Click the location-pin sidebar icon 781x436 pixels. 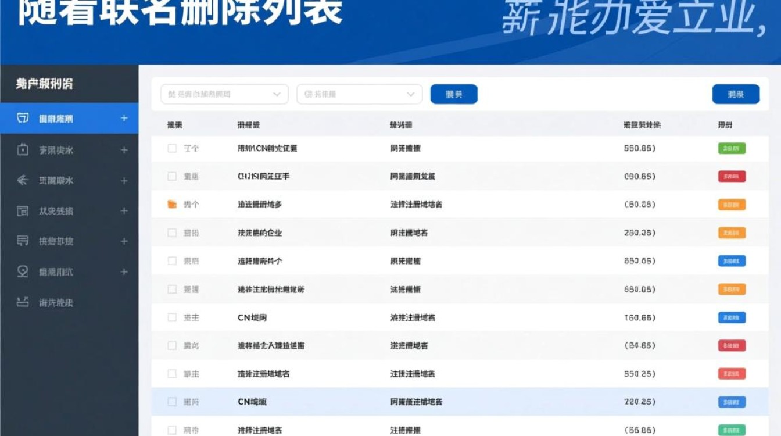pyautogui.click(x=22, y=271)
